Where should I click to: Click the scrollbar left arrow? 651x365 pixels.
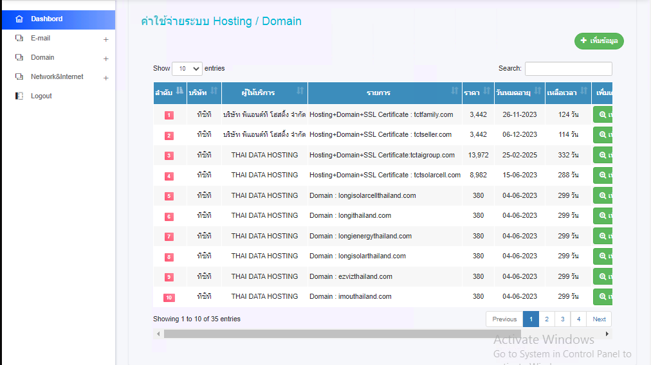pyautogui.click(x=158, y=334)
